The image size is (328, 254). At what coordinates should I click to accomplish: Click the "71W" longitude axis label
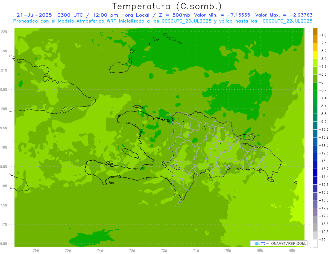[196, 250]
